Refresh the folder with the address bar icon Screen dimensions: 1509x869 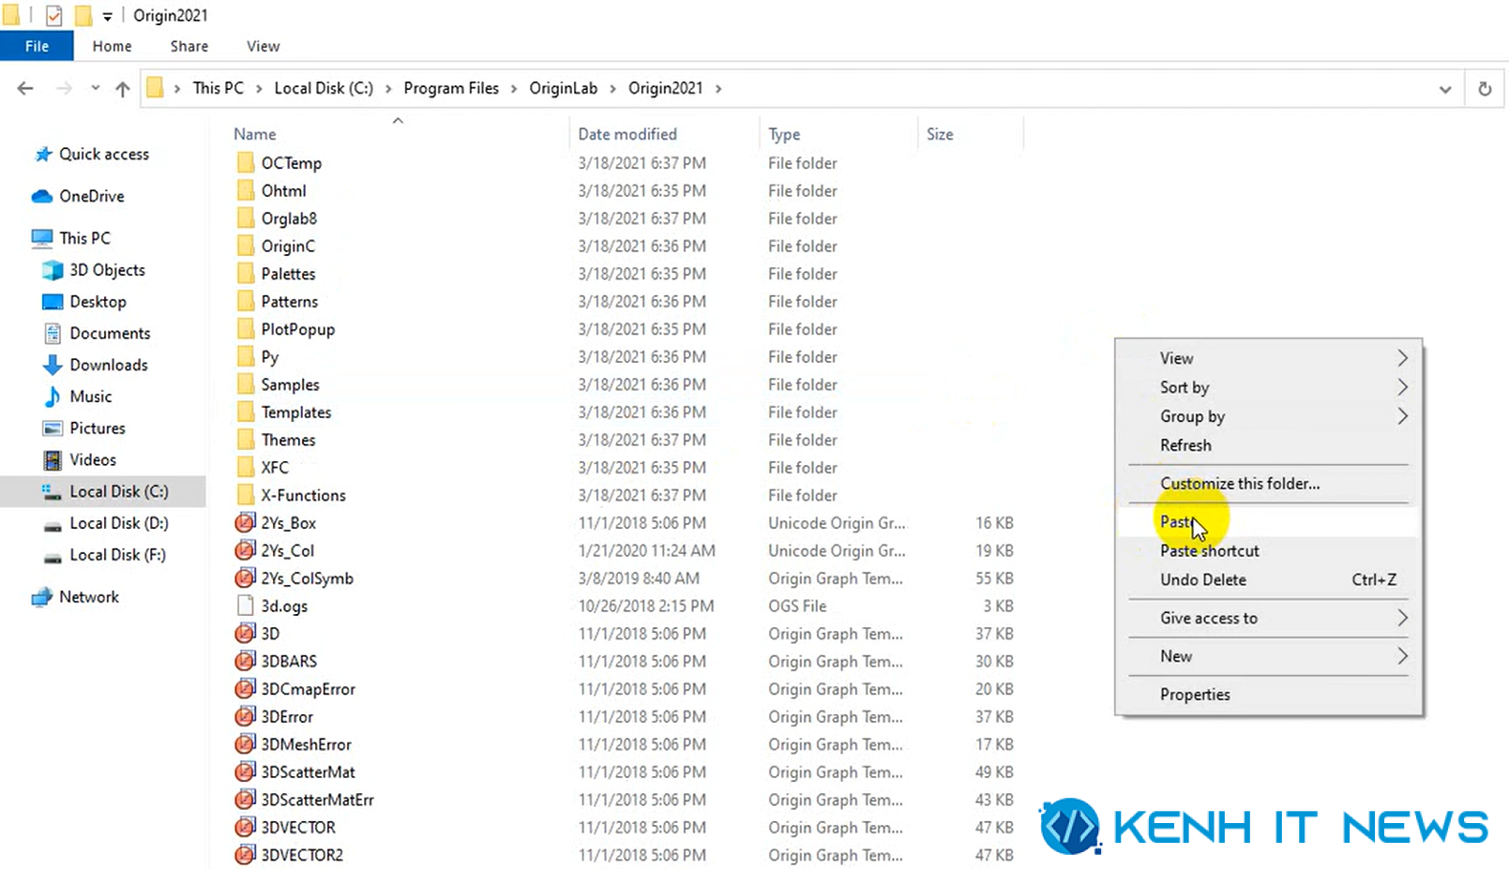pos(1485,88)
